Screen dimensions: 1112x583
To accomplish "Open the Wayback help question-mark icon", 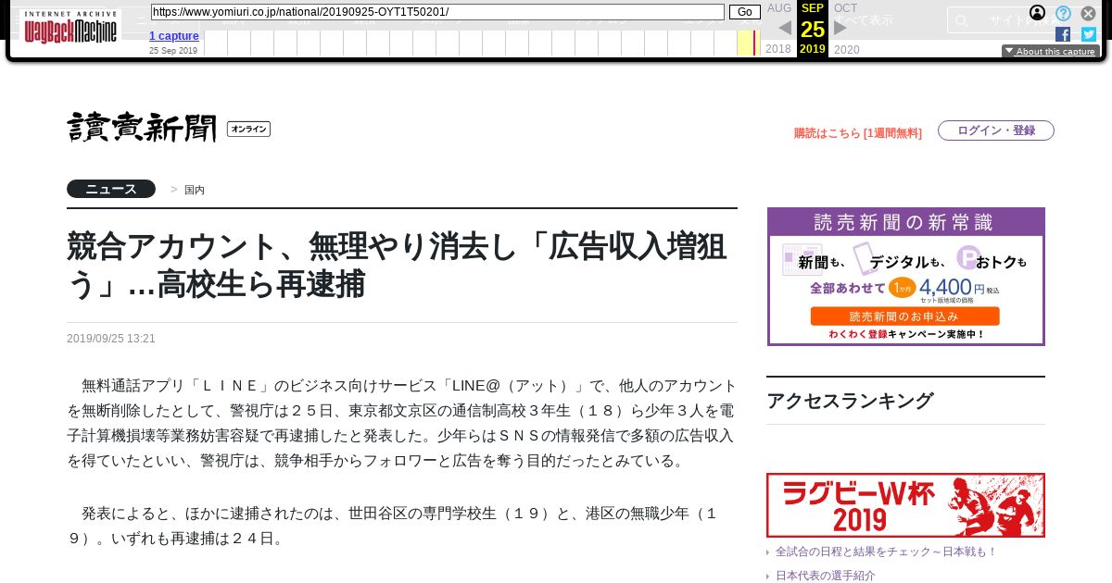I will click(1064, 13).
